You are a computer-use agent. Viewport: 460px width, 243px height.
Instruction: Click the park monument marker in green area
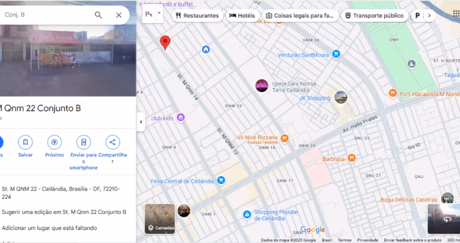(411, 64)
